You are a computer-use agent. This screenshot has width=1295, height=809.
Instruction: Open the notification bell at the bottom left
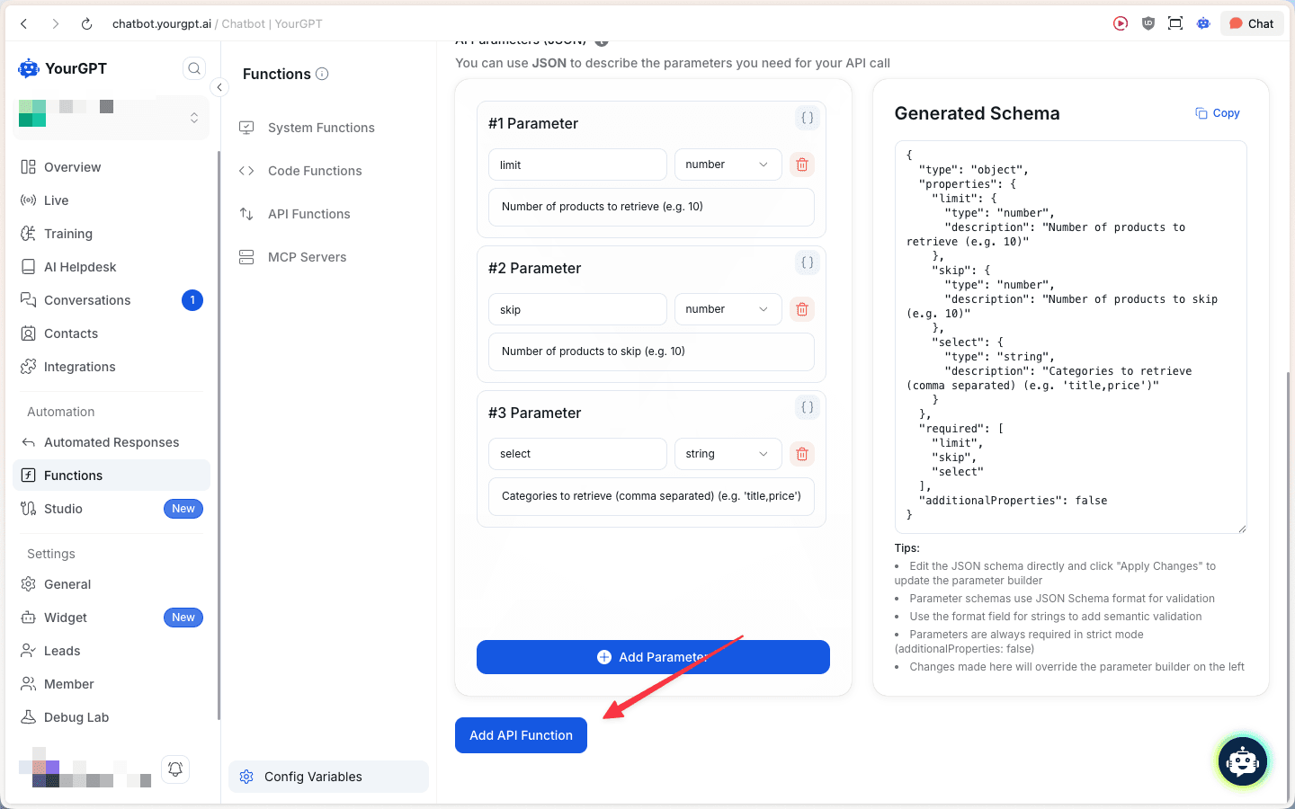click(x=174, y=769)
